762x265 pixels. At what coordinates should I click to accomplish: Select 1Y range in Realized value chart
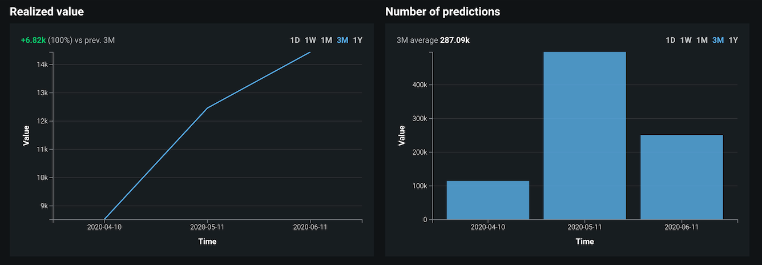tap(358, 40)
